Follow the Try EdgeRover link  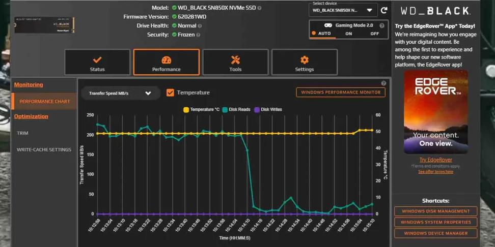tap(435, 160)
